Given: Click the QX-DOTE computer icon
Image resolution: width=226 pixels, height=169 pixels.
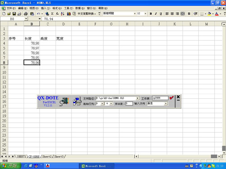Looking at the screenshot, I should pos(77,101).
